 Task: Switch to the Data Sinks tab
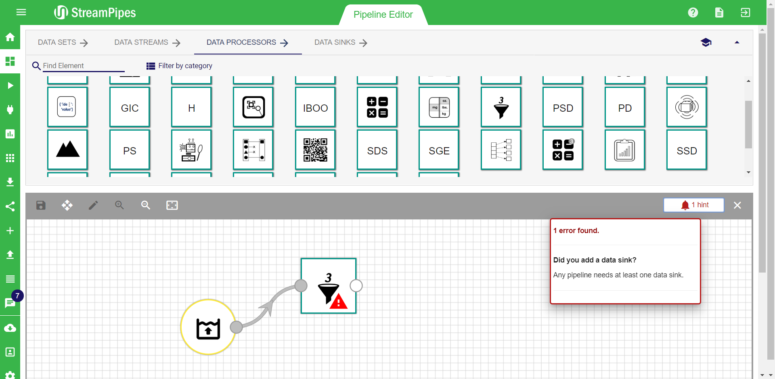pyautogui.click(x=341, y=42)
